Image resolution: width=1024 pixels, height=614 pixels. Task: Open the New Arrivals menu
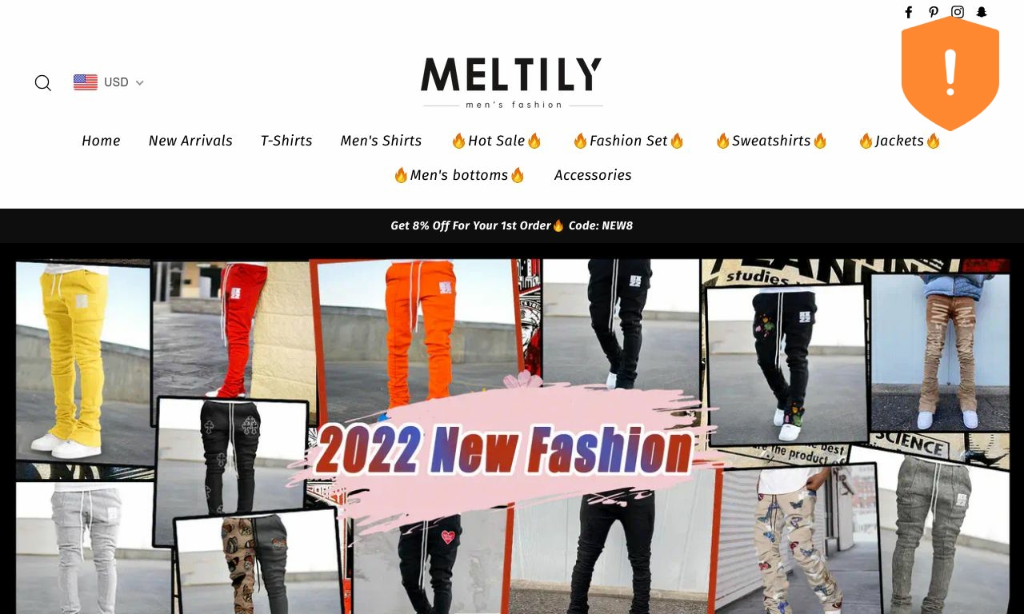(x=190, y=141)
